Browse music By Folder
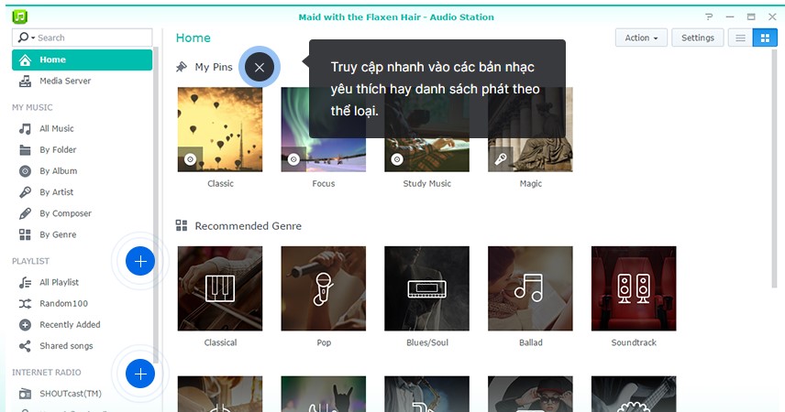The height and width of the screenshot is (412, 785). coord(57,150)
